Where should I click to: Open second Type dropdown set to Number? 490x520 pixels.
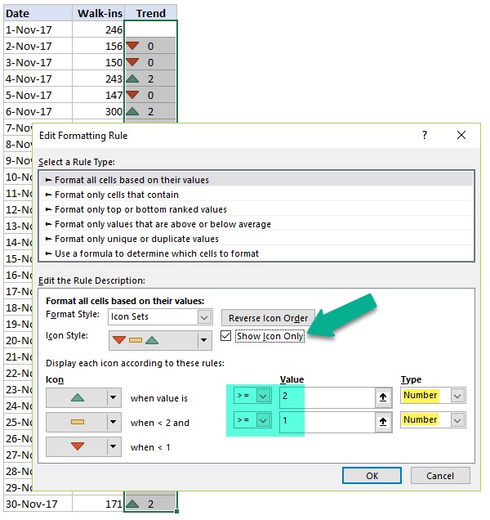click(457, 420)
